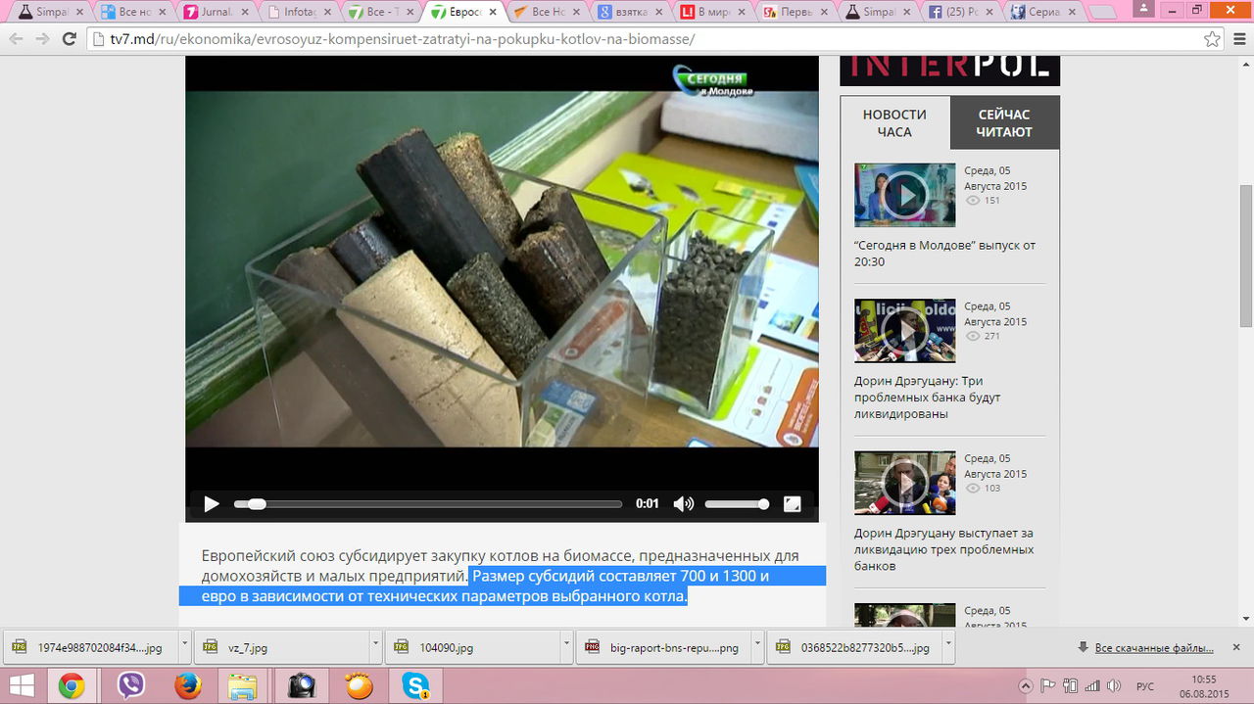Open the Windows Start menu
Viewport: 1254px width, 704px height.
click(22, 685)
